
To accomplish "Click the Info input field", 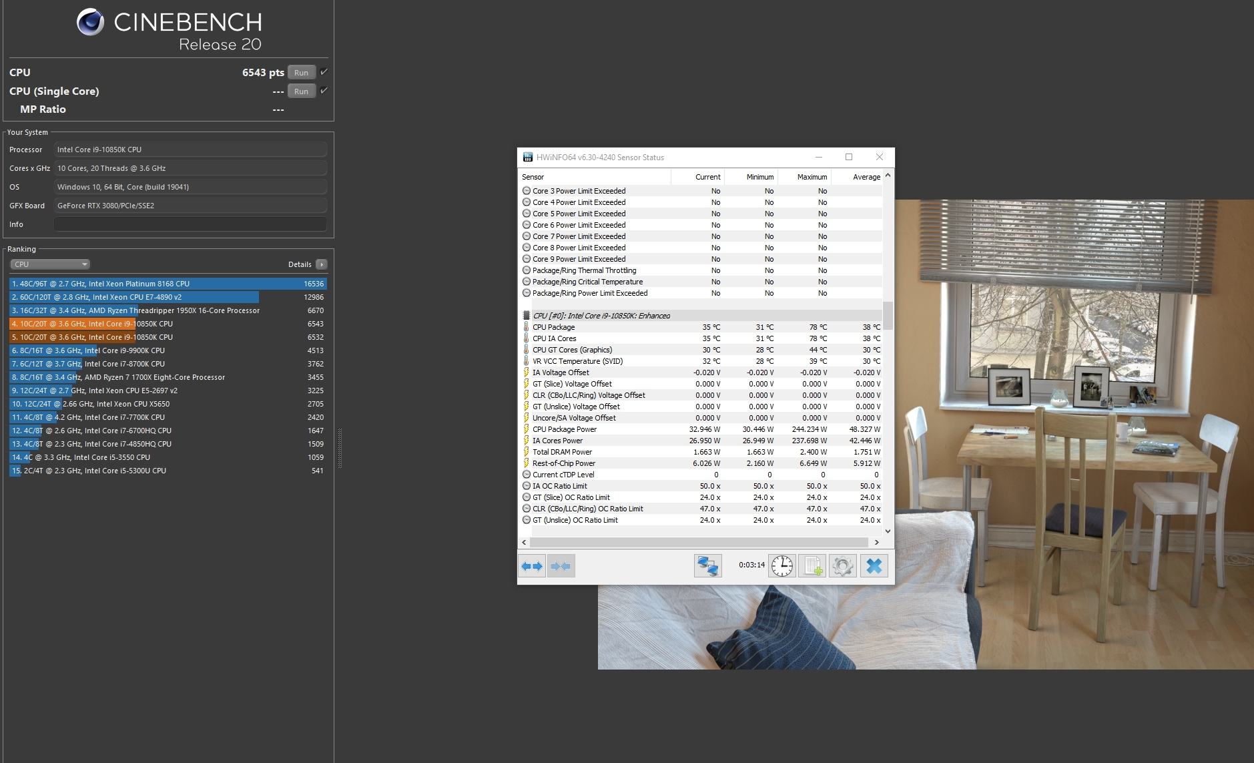I will coord(190,224).
